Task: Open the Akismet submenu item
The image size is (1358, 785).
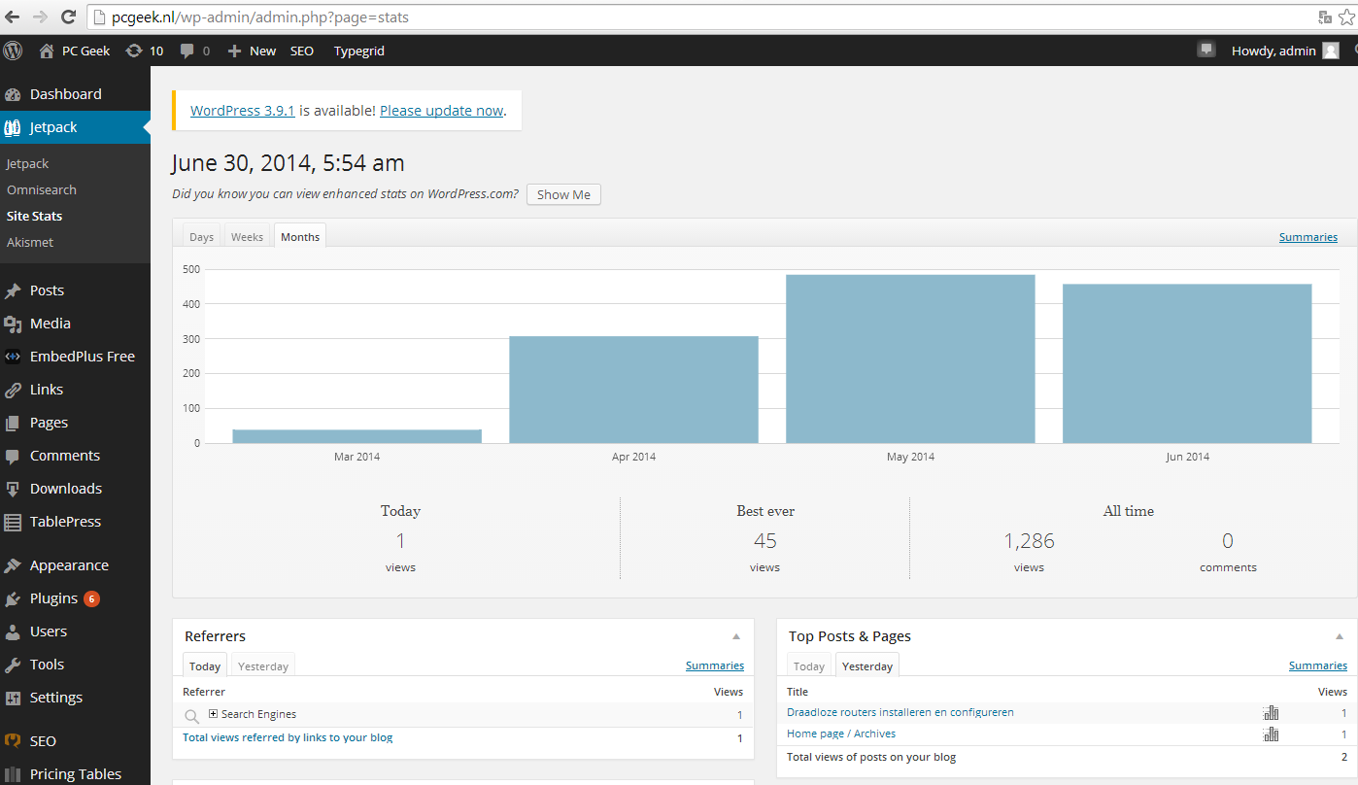Action: coord(30,242)
